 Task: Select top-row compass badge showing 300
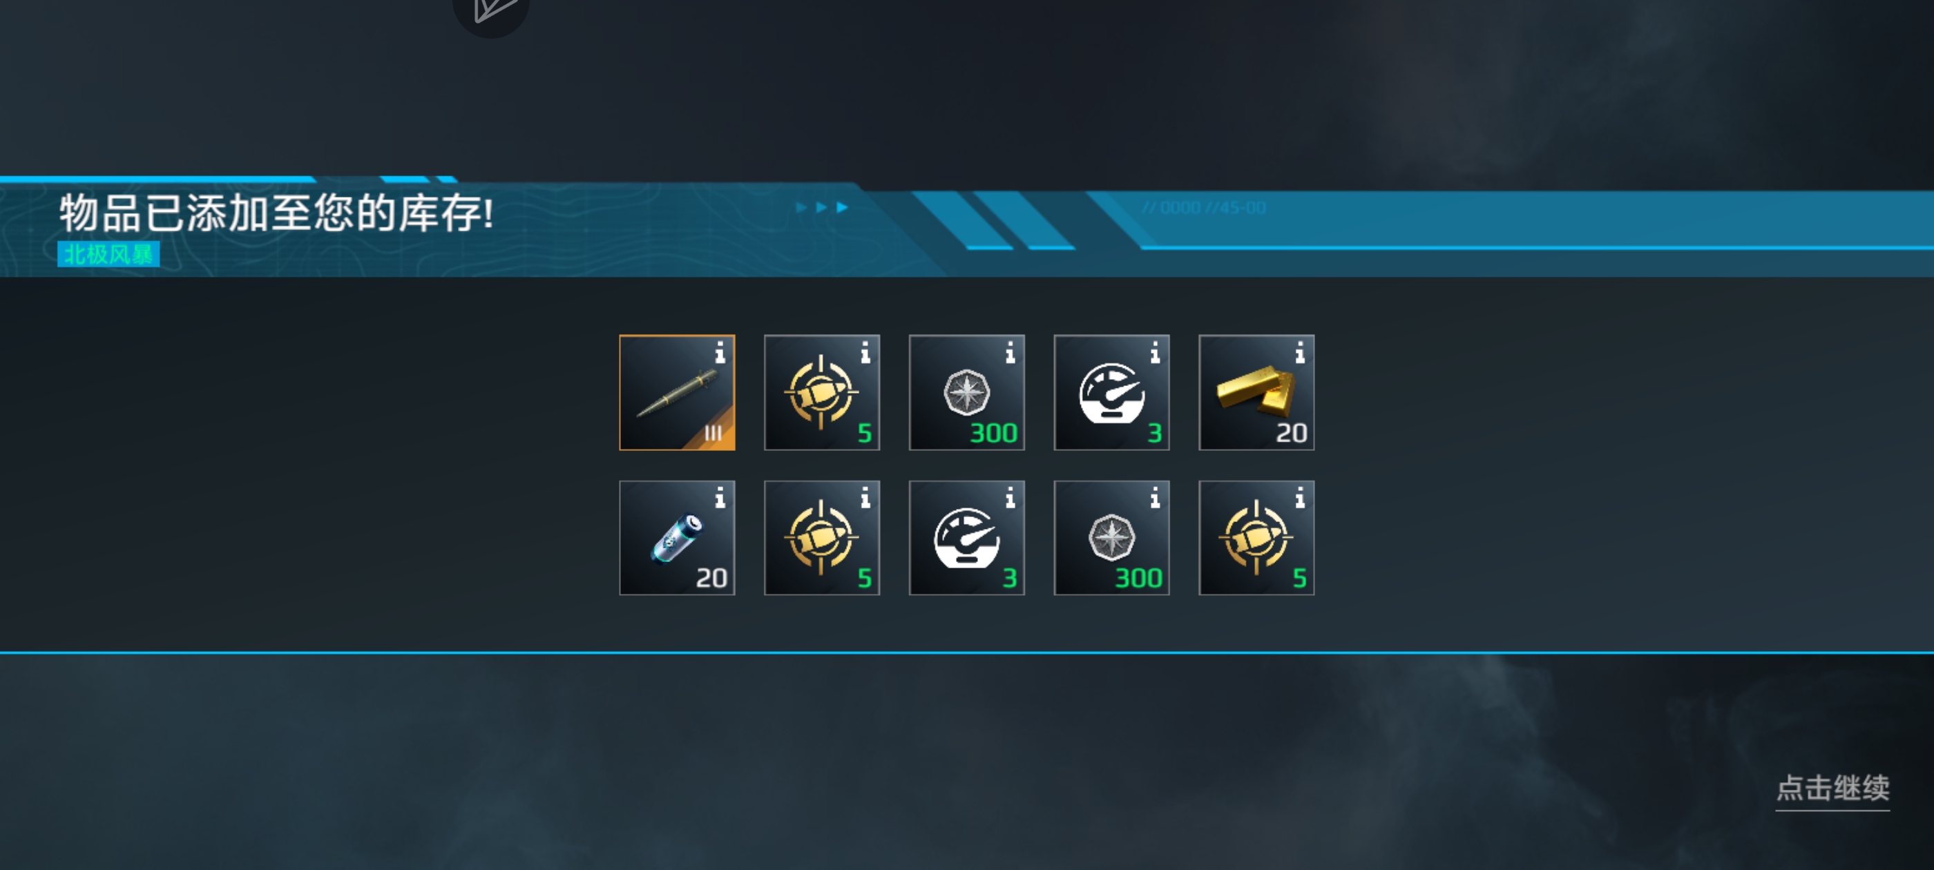(966, 391)
